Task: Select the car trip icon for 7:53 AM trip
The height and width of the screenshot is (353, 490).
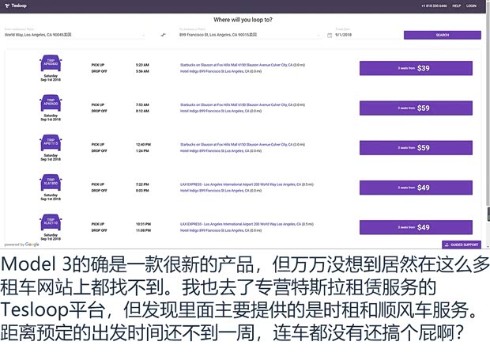Action: point(51,102)
